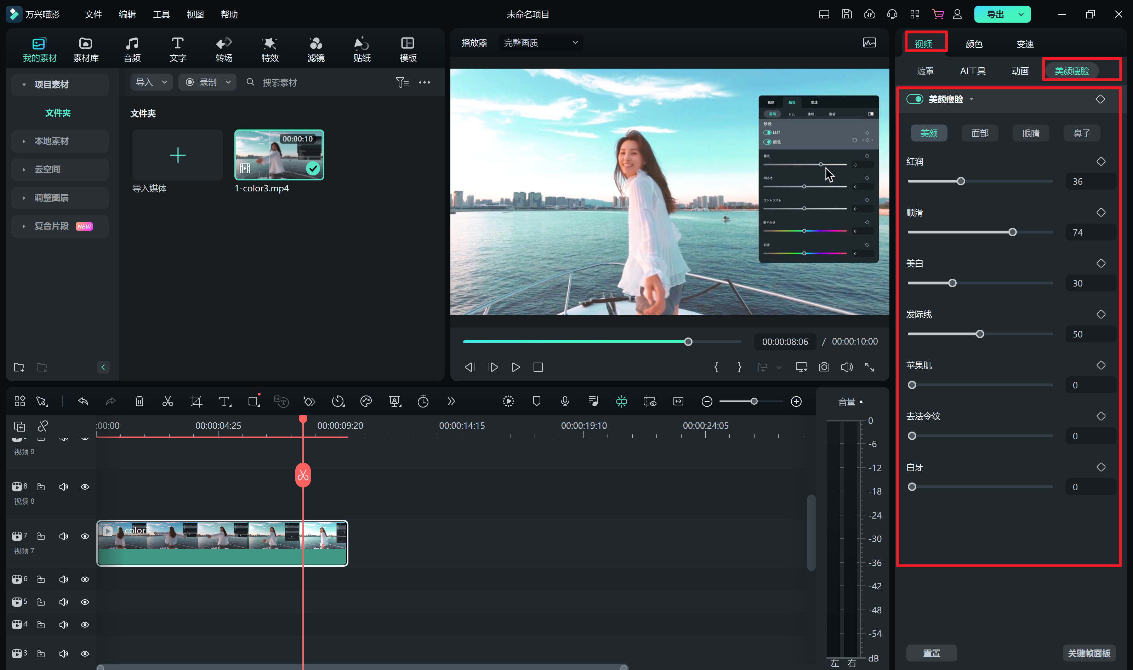Open the 完整画质 quality dropdown
Screen dimensions: 1133x670
540,43
